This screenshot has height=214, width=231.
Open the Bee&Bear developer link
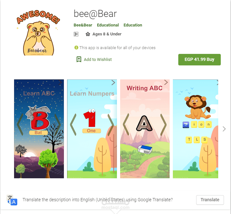(x=83, y=25)
